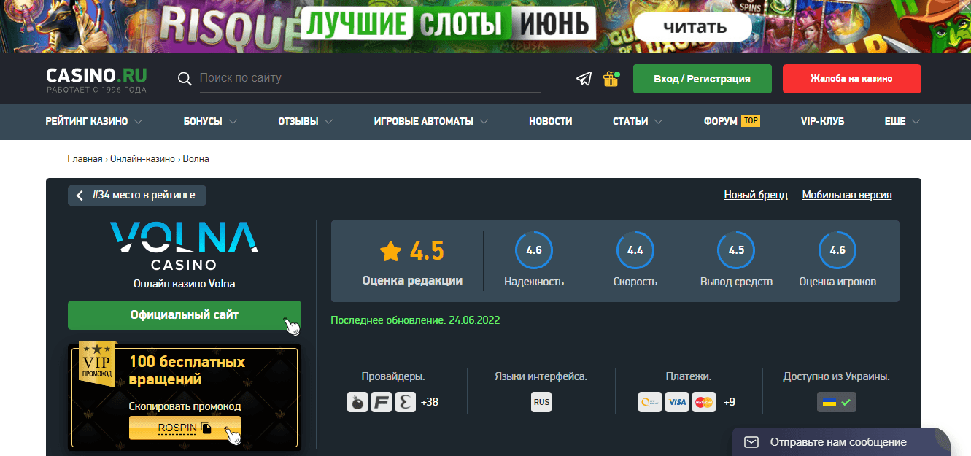Click the Sigma provider icon
This screenshot has width=971, height=456.
[x=406, y=402]
